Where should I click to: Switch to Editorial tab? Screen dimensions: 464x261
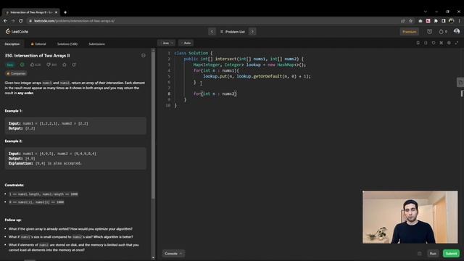pyautogui.click(x=38, y=43)
